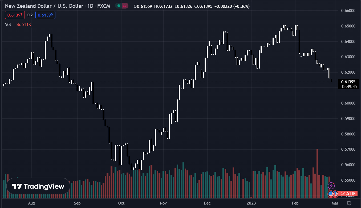Image resolution: width=361 pixels, height=208 pixels.
Task: Click the 2023 label on the time axis
Action: pyautogui.click(x=251, y=203)
